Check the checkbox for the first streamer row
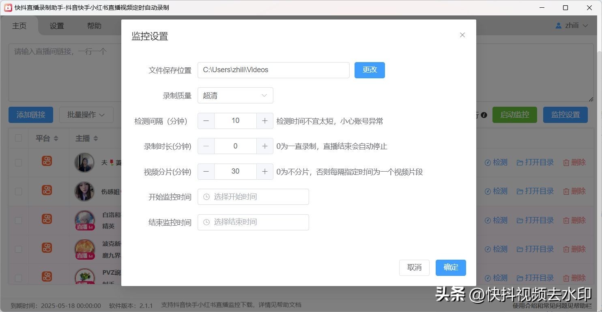Viewport: 602px width, 312px height. point(19,162)
